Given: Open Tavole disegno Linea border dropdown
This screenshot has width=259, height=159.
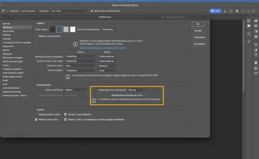Looking at the screenshot, I should click(x=107, y=70).
